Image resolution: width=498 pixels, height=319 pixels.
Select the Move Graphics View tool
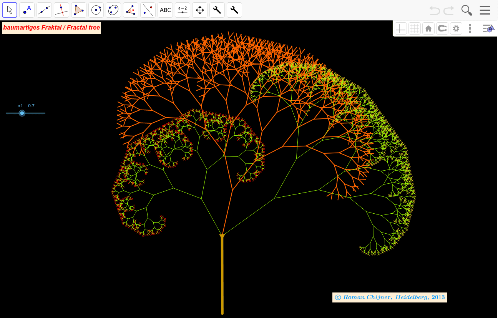point(200,10)
